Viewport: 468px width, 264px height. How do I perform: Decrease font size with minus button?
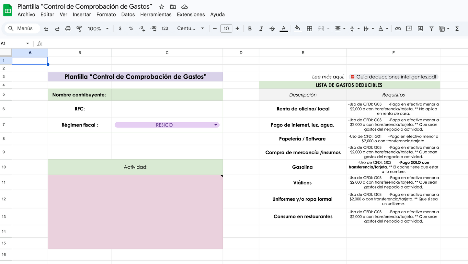(215, 28)
